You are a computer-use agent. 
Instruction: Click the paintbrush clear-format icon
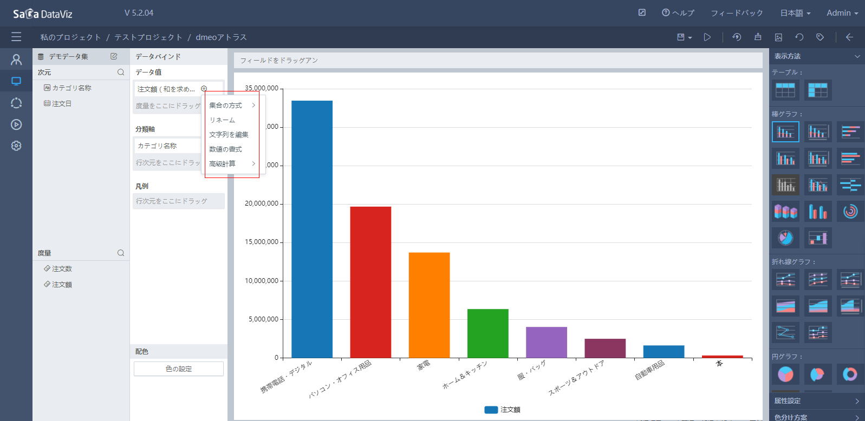[758, 37]
